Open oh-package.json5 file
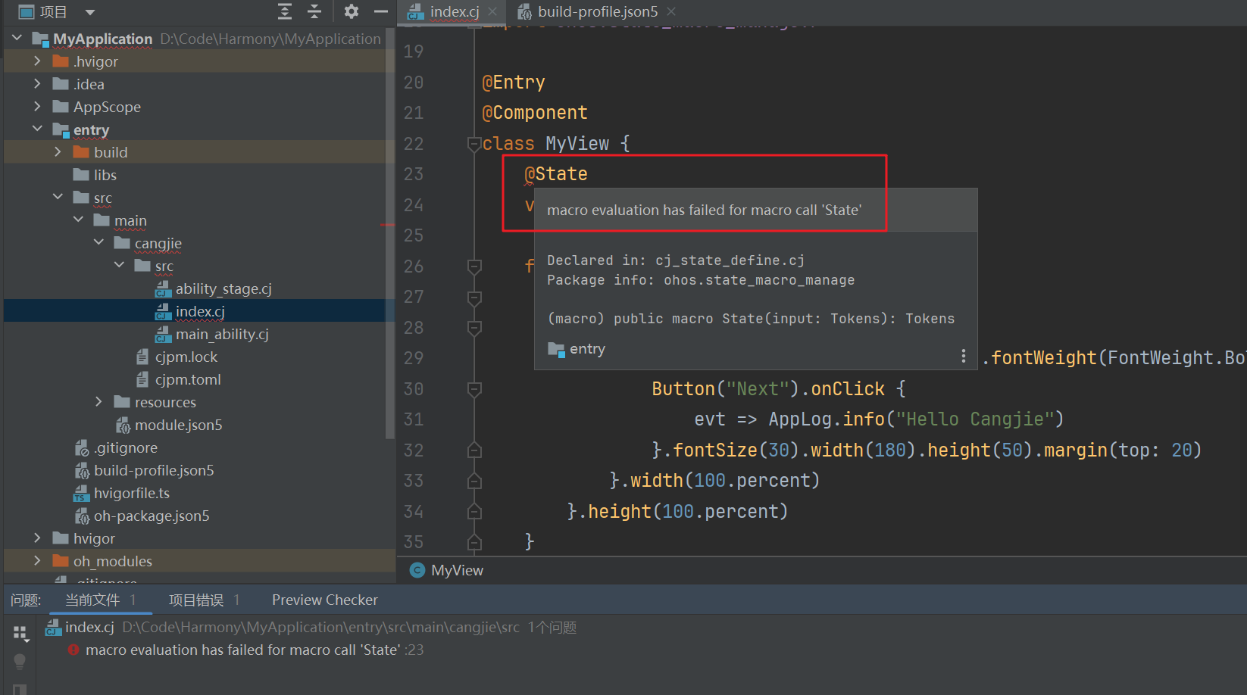The width and height of the screenshot is (1247, 695). point(152,516)
